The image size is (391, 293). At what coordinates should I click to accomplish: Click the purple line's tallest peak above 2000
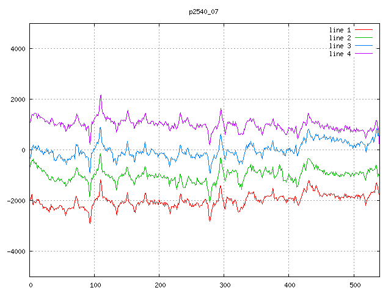(101, 95)
